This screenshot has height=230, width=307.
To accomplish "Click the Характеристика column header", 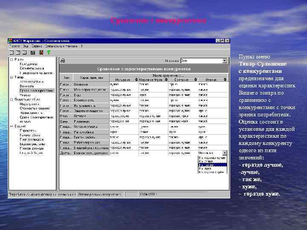I will point(91,78).
